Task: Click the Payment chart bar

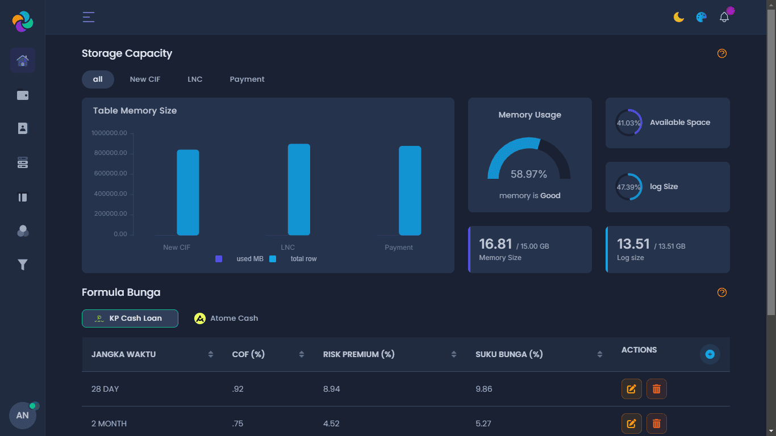Action: click(x=410, y=191)
